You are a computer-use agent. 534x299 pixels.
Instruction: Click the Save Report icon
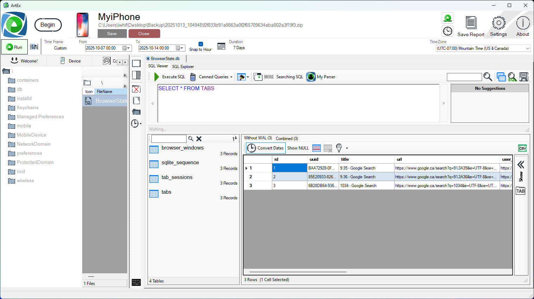pos(471,23)
